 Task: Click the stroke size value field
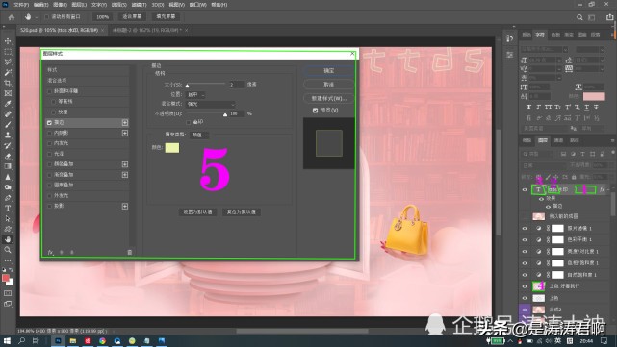pos(236,85)
